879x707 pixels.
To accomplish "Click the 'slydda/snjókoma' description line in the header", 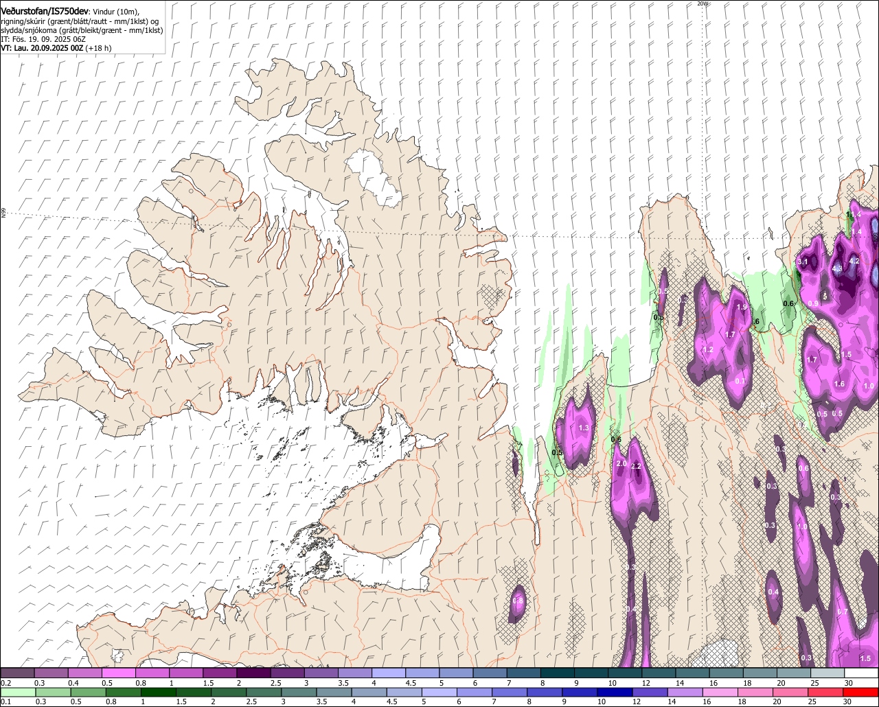I will pyautogui.click(x=82, y=30).
